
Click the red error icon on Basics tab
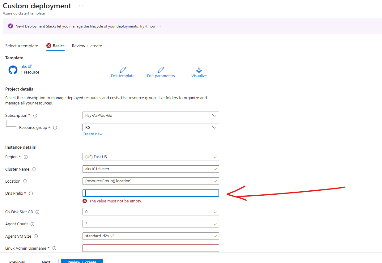(49, 46)
